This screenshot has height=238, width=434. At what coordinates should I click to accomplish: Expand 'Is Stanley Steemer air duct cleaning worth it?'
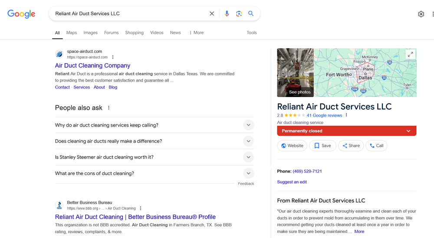pos(248,157)
